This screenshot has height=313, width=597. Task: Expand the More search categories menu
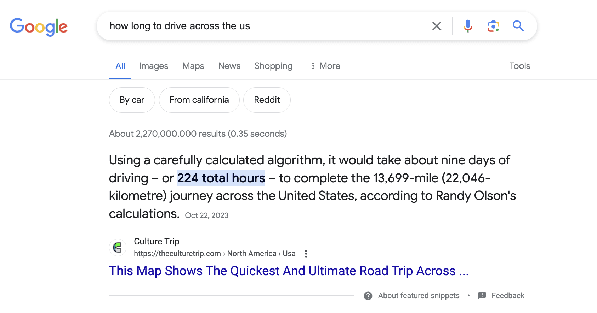[x=325, y=66]
